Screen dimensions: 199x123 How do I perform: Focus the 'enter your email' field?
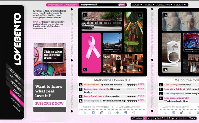(x=98, y=5)
